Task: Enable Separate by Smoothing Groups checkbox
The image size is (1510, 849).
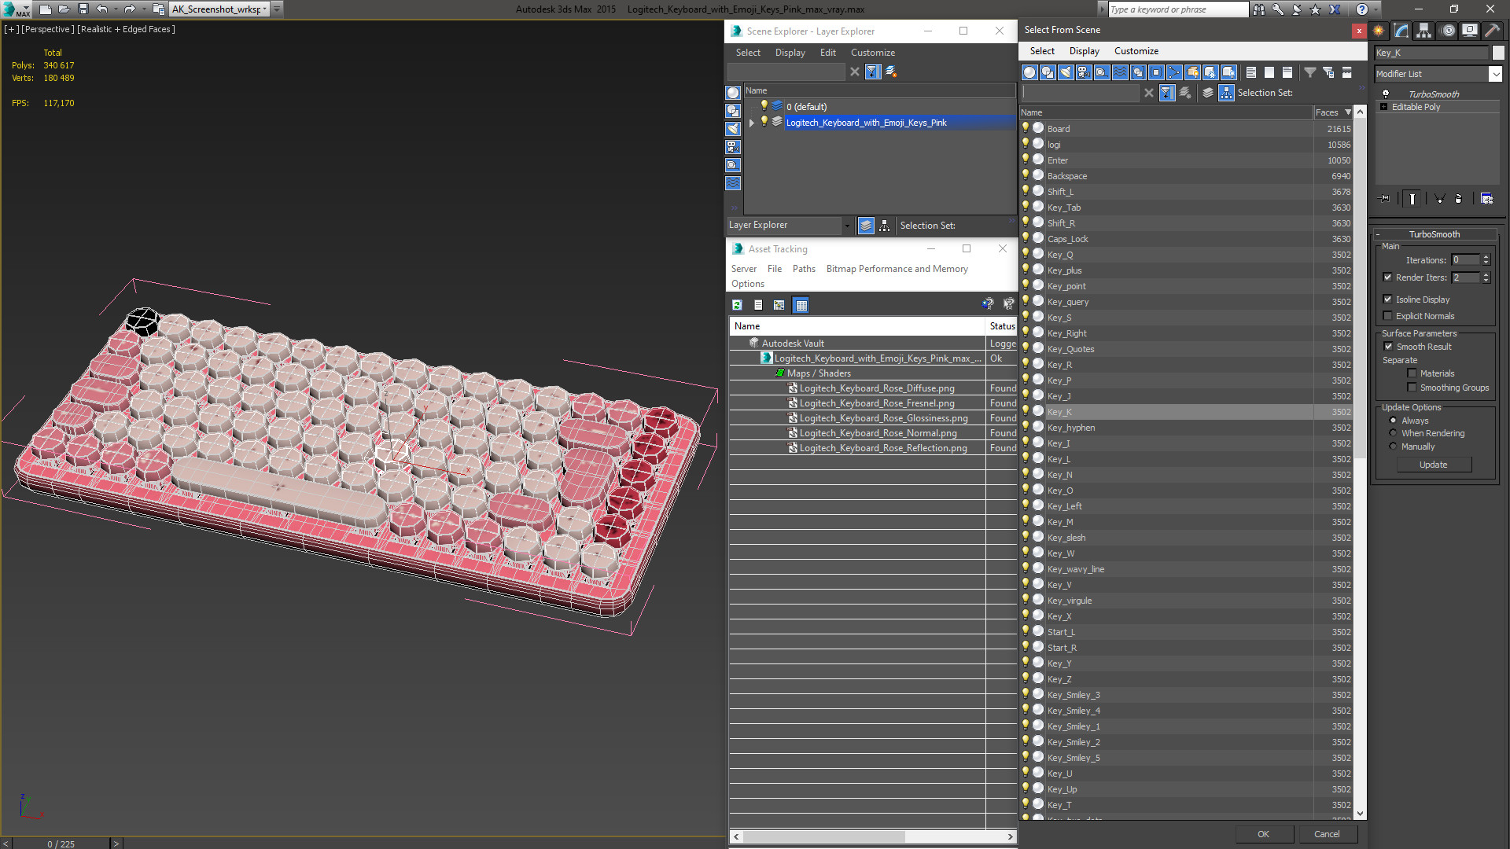Action: coord(1412,388)
